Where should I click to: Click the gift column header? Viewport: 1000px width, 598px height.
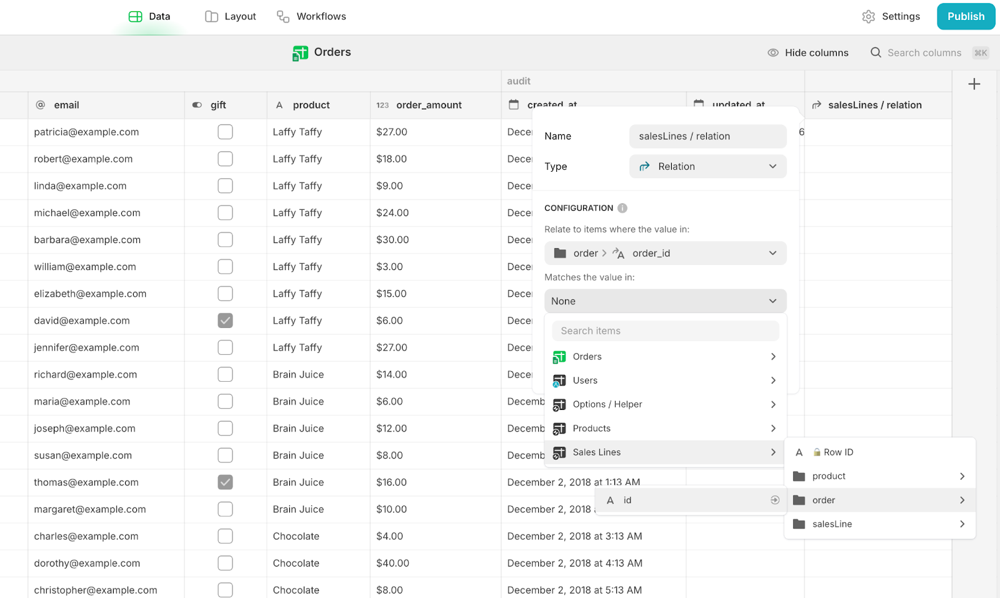[x=226, y=105]
